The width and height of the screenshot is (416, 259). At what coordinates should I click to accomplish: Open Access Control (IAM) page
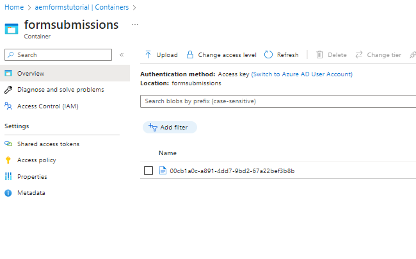point(48,106)
